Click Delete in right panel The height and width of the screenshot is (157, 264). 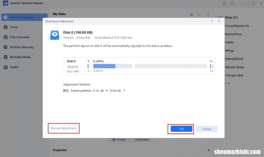(229, 42)
